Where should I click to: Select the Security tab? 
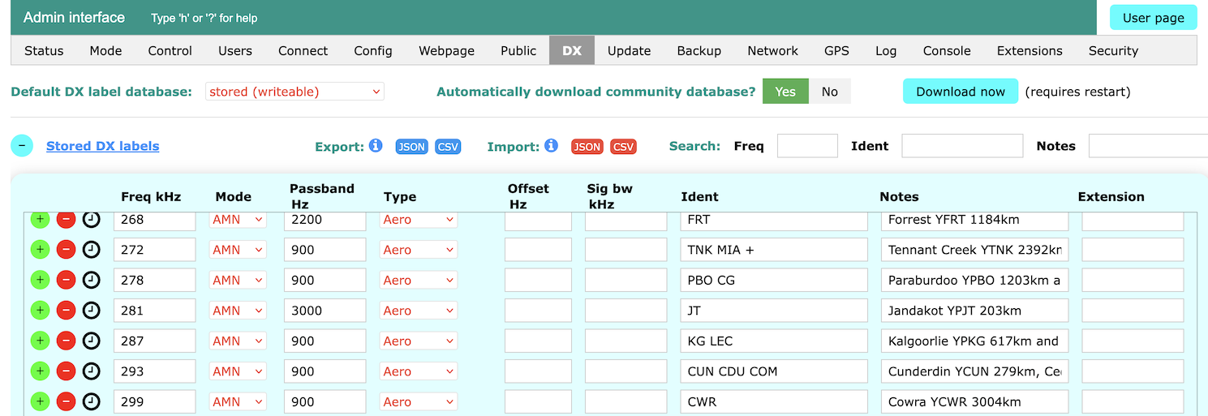pyautogui.click(x=1113, y=50)
